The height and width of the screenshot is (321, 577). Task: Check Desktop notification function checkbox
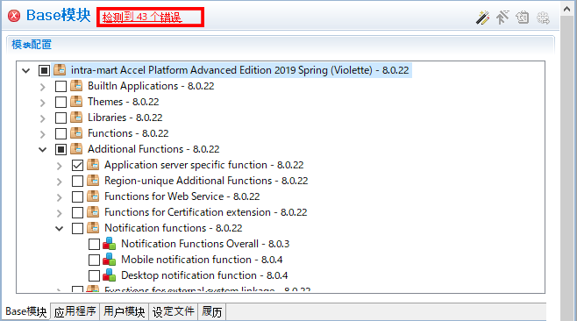click(x=94, y=275)
